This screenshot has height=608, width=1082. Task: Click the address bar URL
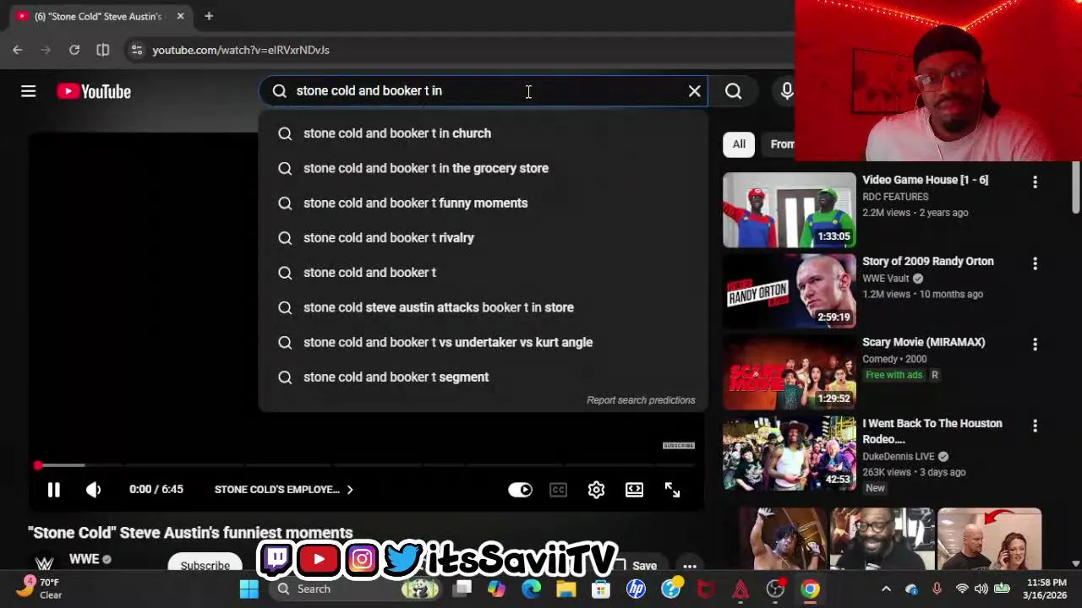tap(241, 50)
